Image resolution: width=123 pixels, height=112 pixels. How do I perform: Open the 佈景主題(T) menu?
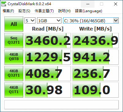(44, 11)
